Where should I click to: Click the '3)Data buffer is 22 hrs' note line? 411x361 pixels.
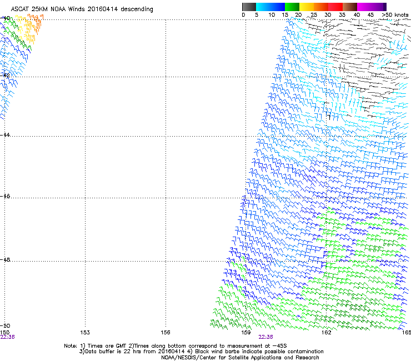(201, 352)
